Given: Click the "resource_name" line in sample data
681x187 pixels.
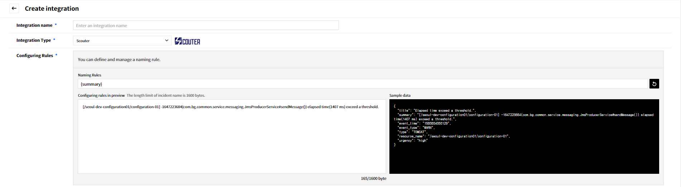Looking at the screenshot, I should coord(454,136).
